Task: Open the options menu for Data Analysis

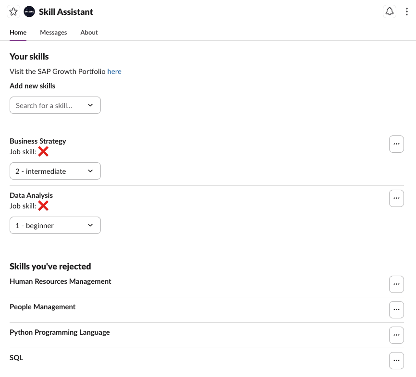Action: click(396, 198)
